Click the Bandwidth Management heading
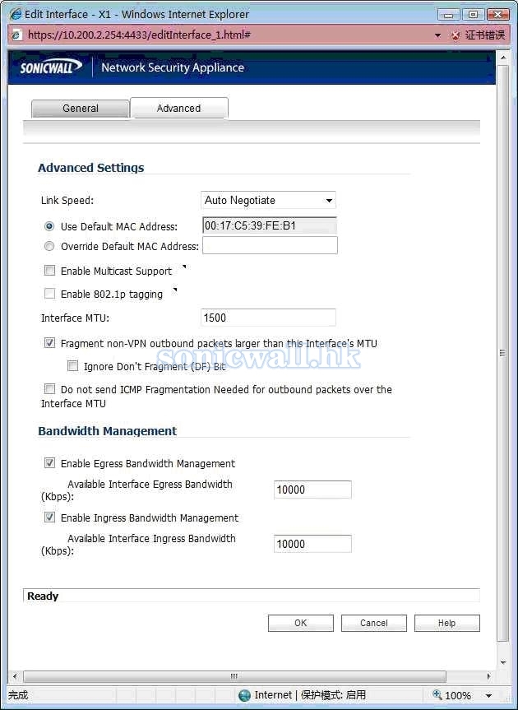This screenshot has width=518, height=710. (x=107, y=431)
